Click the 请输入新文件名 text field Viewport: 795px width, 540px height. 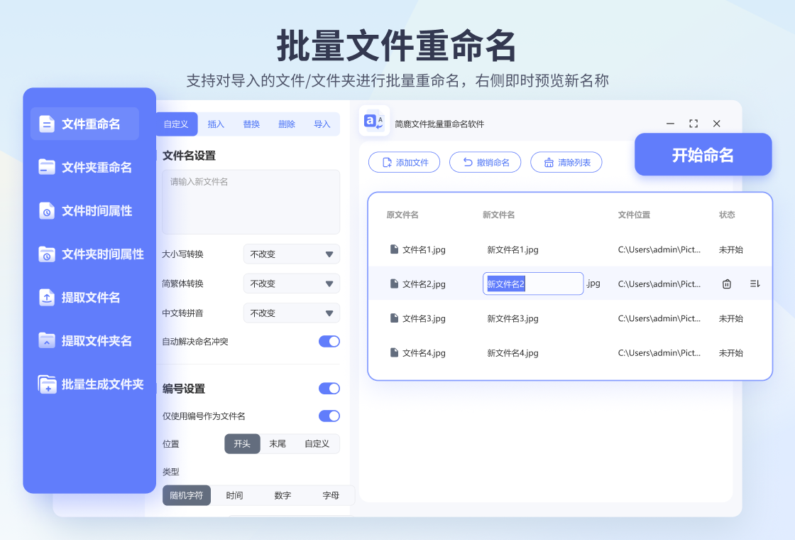pyautogui.click(x=251, y=202)
